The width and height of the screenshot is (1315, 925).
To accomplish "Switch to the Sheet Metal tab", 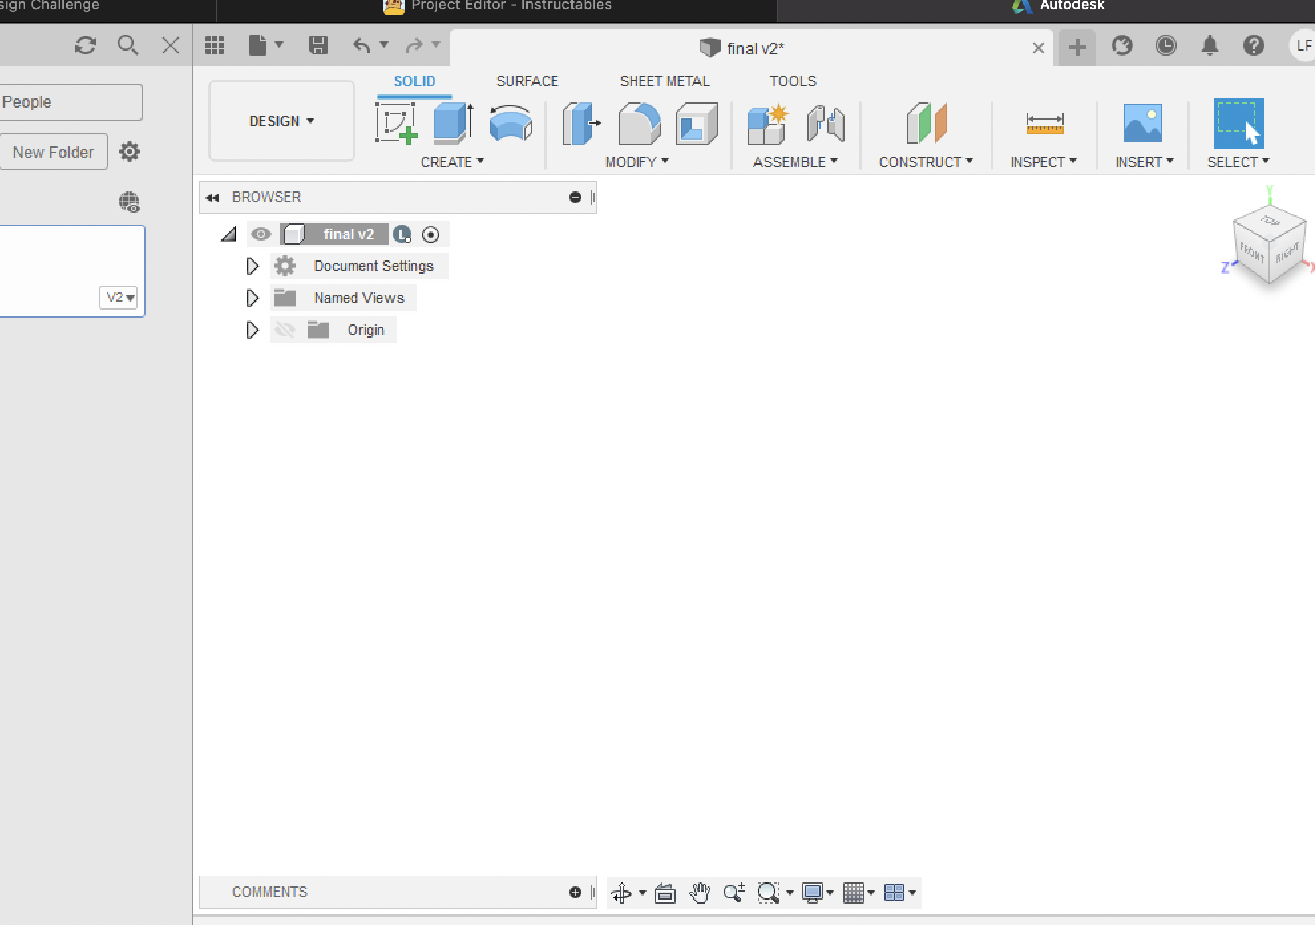I will point(664,80).
